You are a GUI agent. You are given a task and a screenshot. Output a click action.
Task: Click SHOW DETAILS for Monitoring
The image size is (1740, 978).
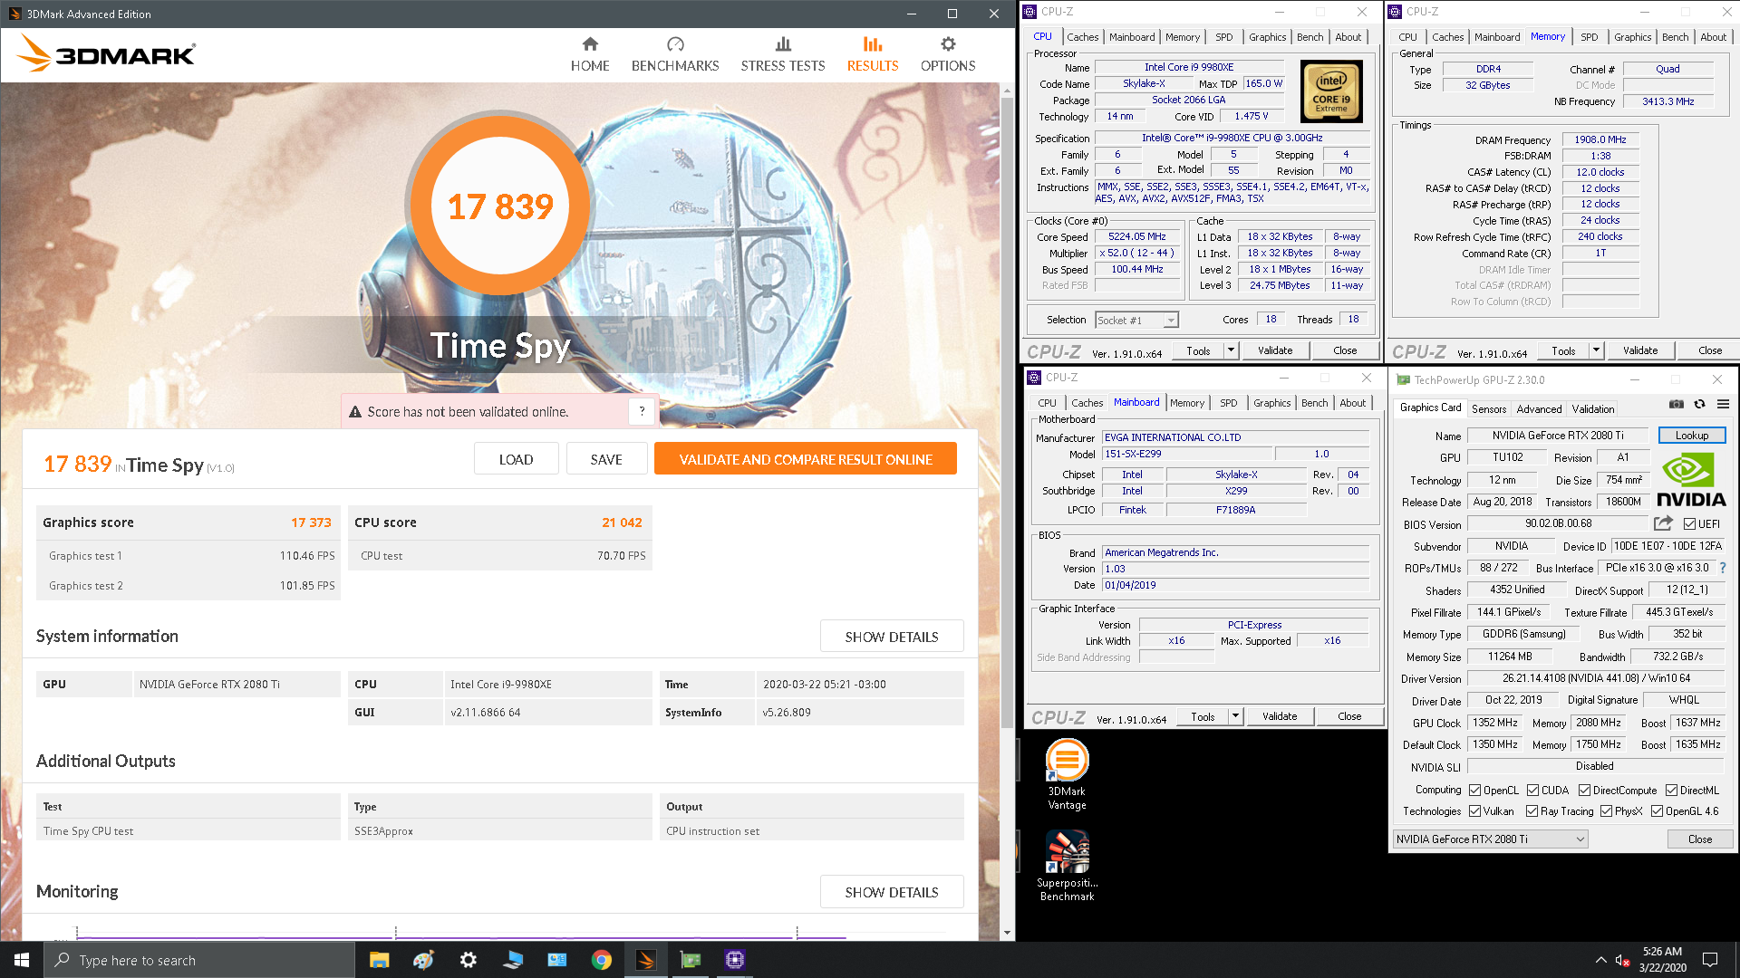click(x=892, y=892)
